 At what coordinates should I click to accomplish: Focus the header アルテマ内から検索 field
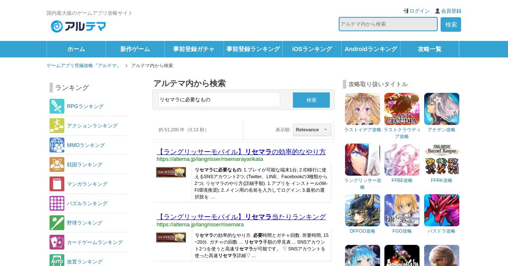tap(388, 24)
